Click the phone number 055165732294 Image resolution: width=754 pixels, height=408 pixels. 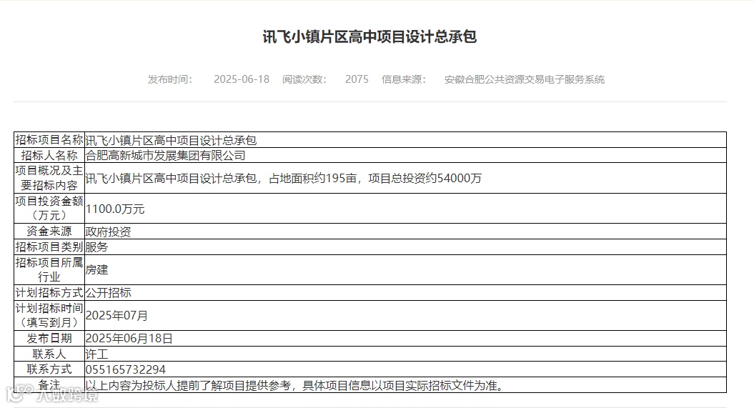pos(126,369)
